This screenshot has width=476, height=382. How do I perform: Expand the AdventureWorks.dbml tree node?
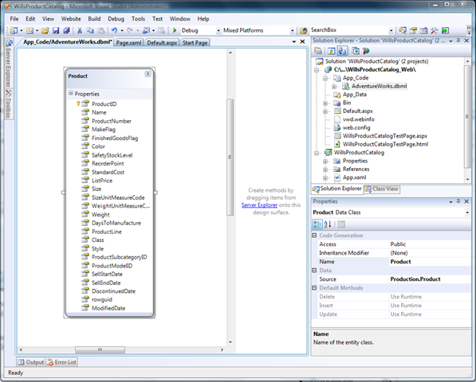334,87
